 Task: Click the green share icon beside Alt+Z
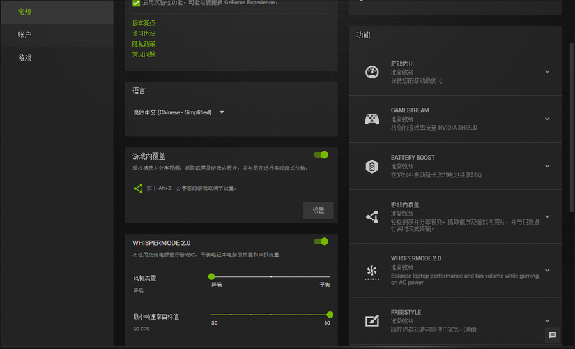pyautogui.click(x=138, y=188)
